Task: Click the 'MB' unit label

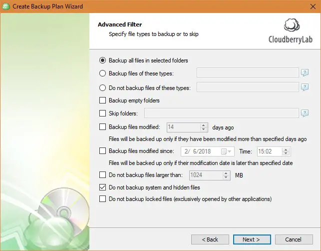Action: tap(239, 175)
